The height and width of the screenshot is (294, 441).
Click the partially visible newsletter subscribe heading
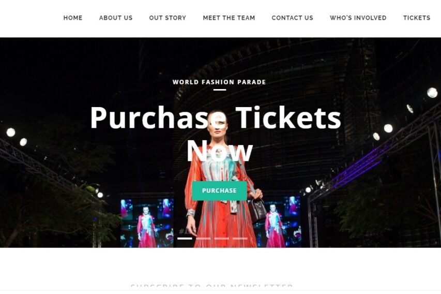(x=211, y=286)
